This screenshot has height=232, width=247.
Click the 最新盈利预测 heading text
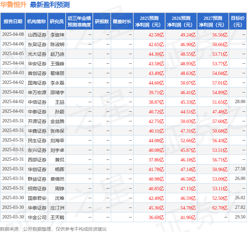50,5
